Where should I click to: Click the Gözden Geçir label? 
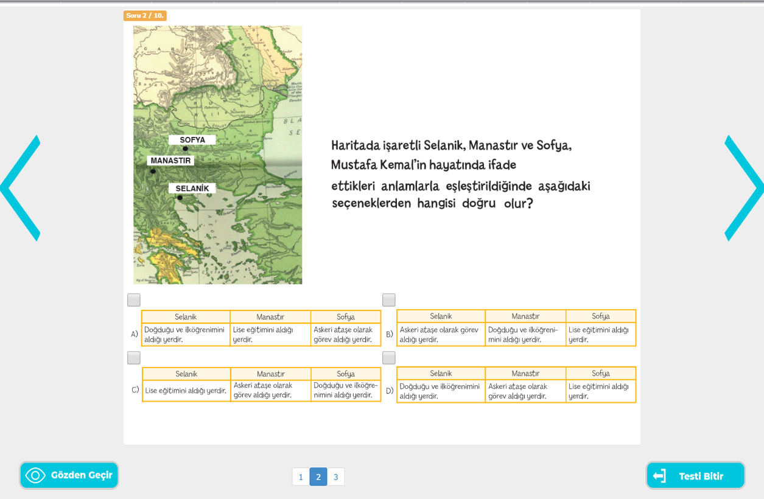tap(82, 475)
